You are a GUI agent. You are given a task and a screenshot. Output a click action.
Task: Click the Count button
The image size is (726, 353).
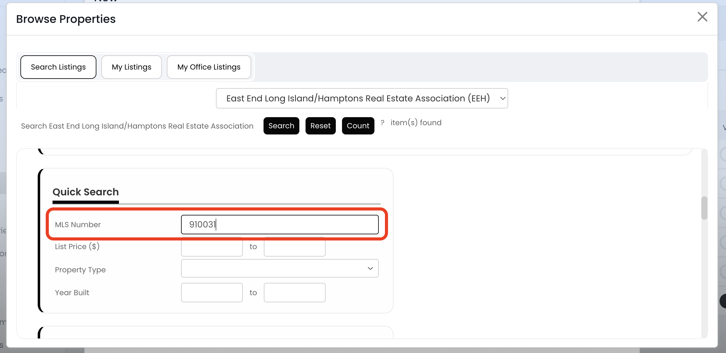358,126
